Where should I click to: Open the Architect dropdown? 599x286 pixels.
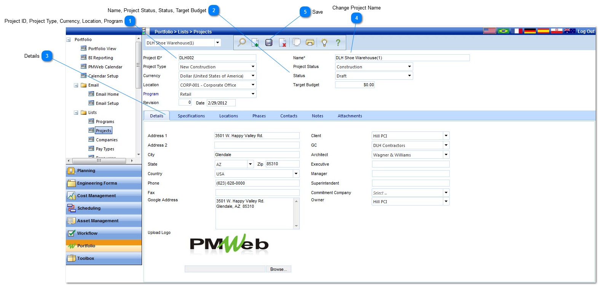pos(446,155)
